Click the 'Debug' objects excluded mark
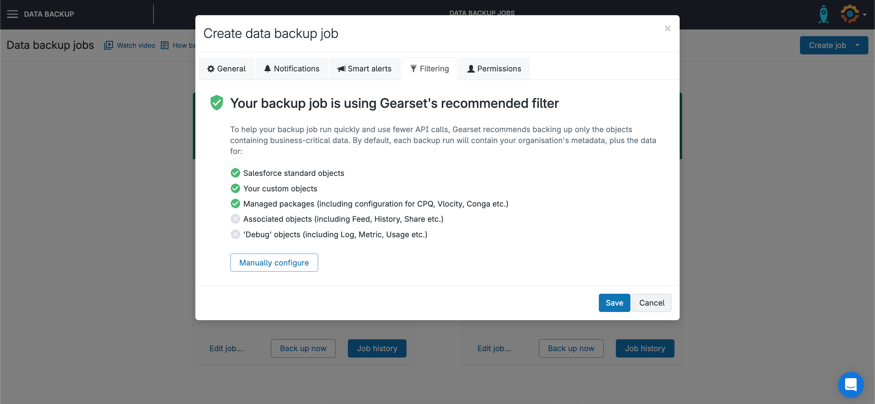The width and height of the screenshot is (875, 404). click(235, 234)
